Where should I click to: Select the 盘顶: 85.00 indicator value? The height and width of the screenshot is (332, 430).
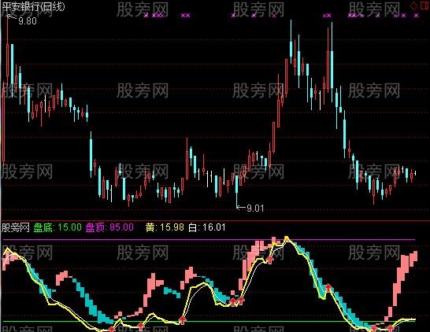click(x=109, y=227)
